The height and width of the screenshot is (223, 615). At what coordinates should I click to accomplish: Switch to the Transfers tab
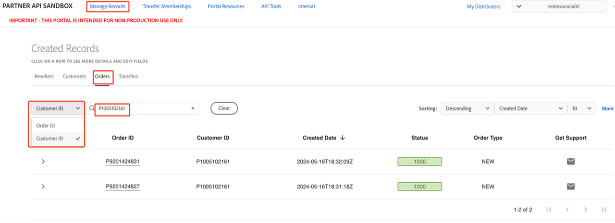[128, 77]
